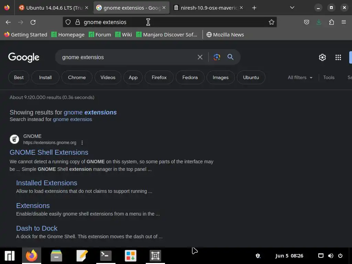
Task: Open the Save to Pocket icon
Action: coord(306,22)
